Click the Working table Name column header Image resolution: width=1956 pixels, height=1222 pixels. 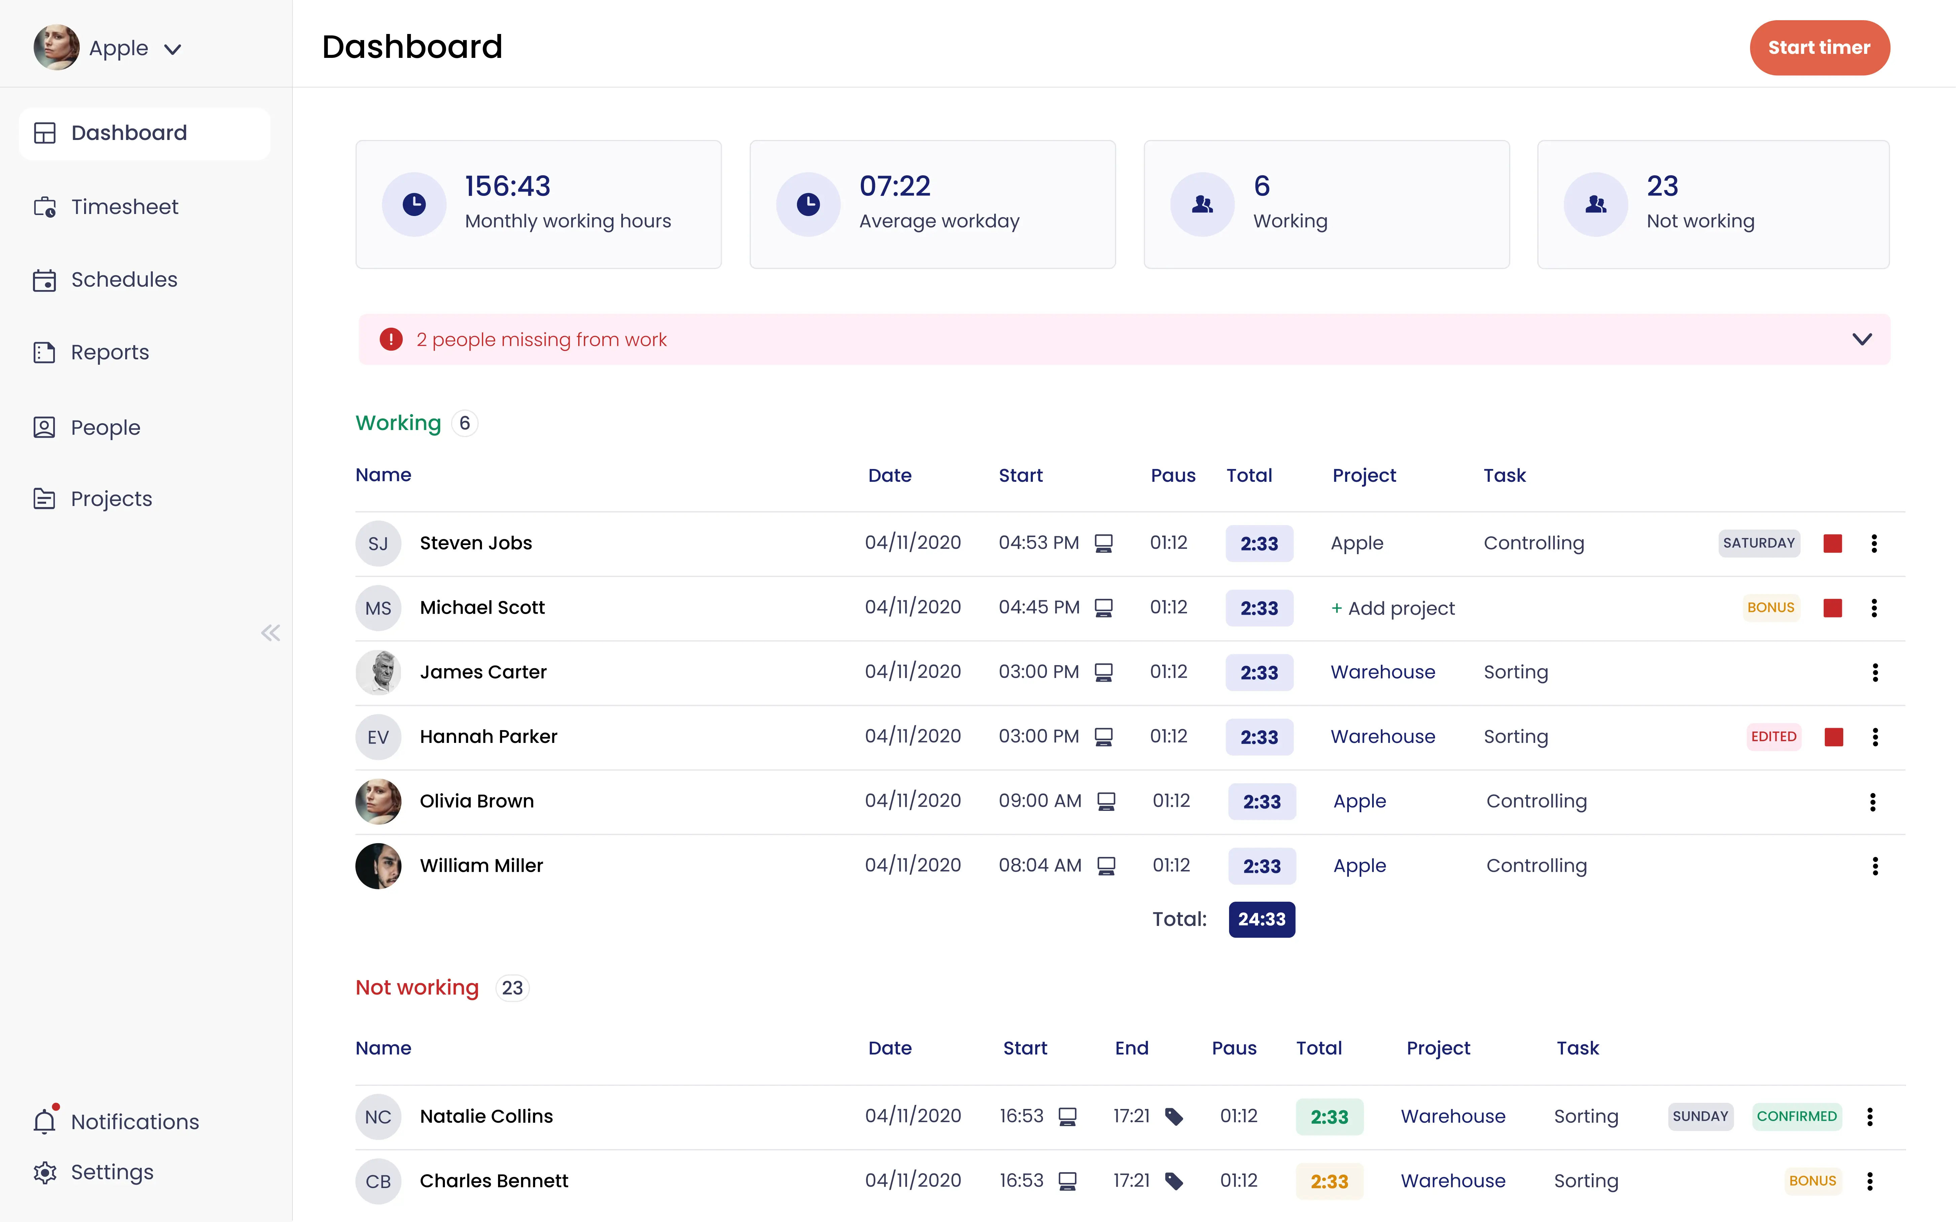[x=383, y=475]
